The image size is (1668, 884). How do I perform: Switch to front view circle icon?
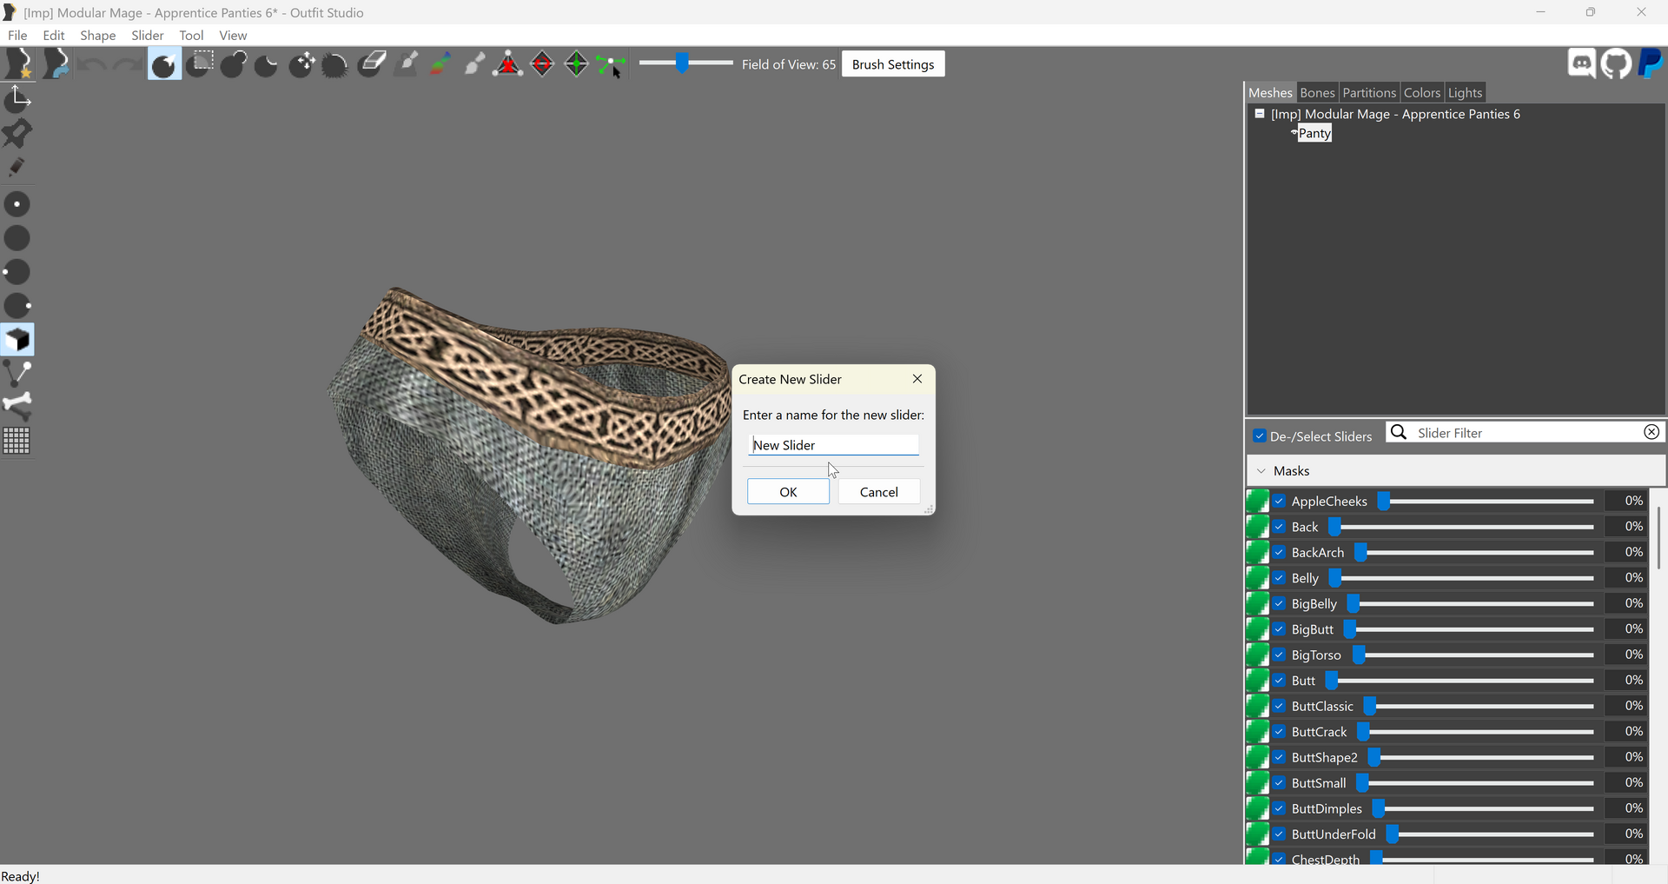pos(17,204)
